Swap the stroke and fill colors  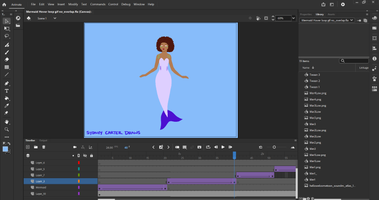[9, 144]
